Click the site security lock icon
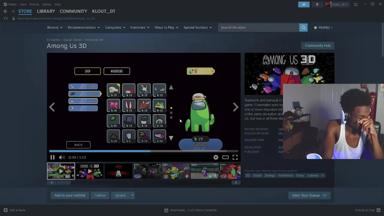 pyautogui.click(x=13, y=18)
